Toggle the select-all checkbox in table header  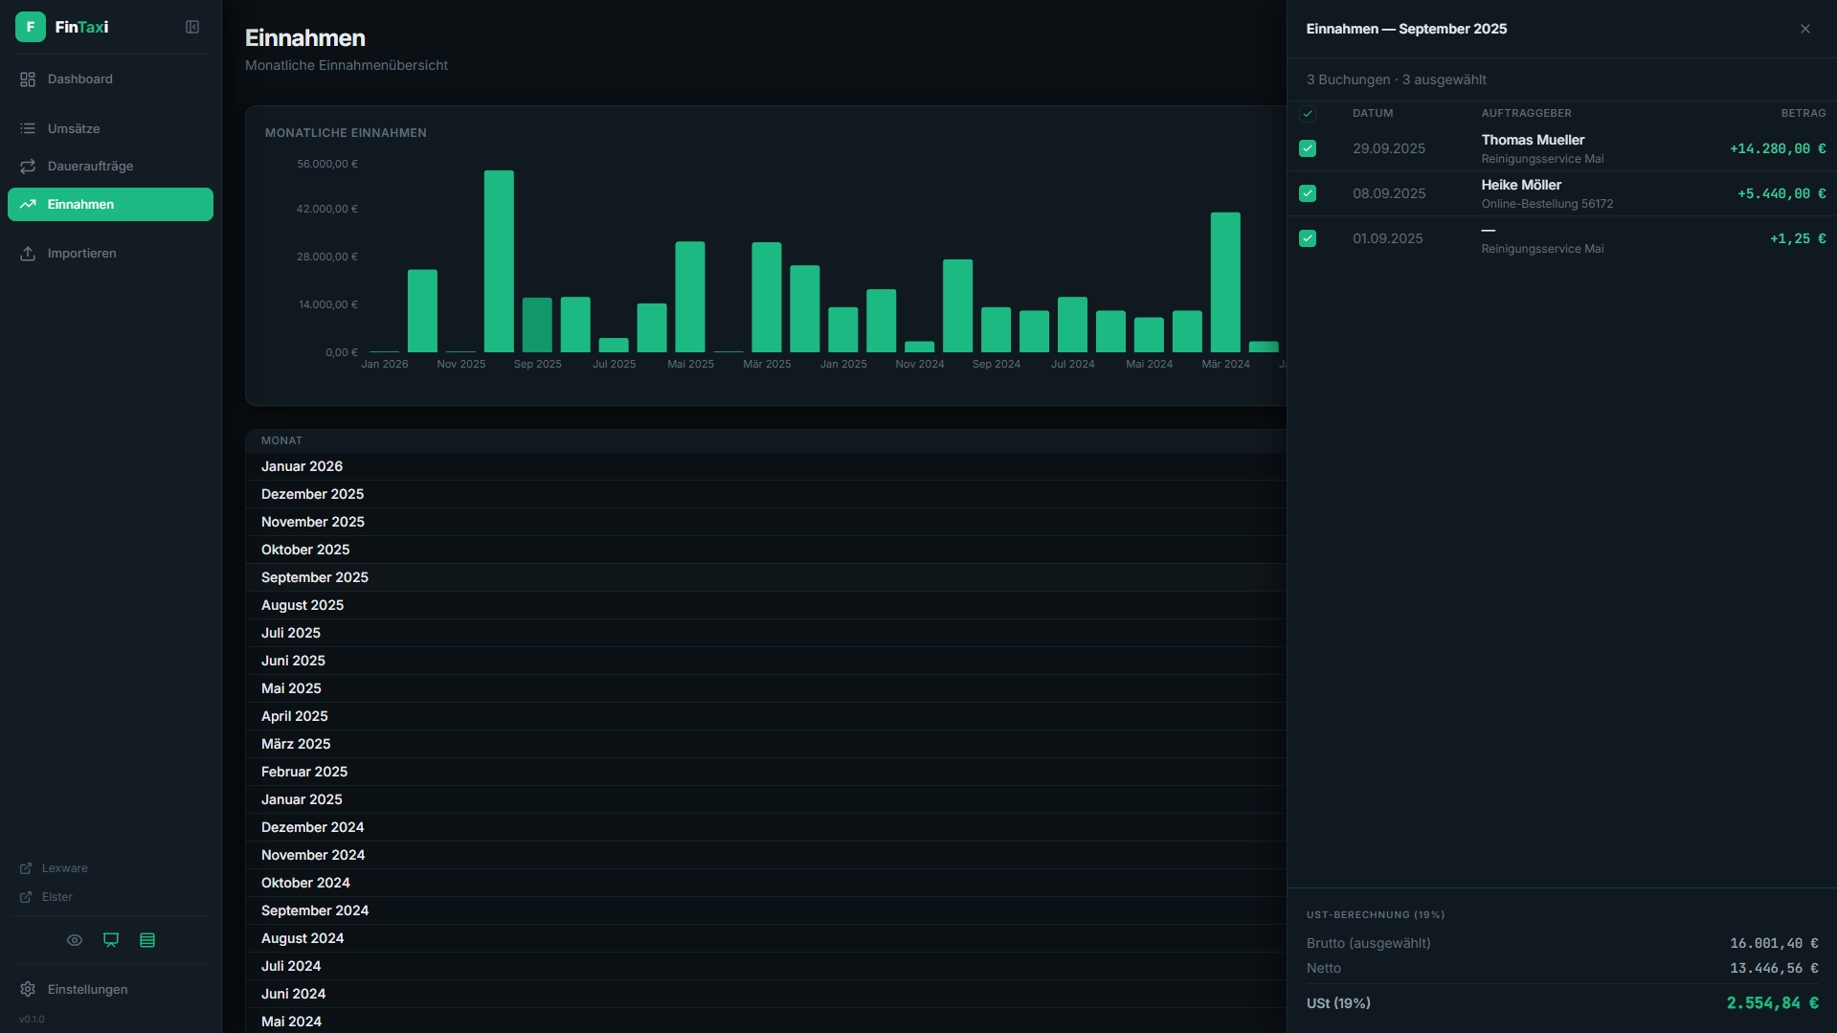tap(1308, 114)
